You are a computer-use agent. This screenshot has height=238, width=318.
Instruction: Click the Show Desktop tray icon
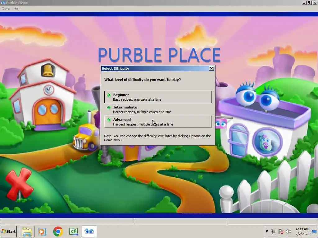tap(315, 231)
